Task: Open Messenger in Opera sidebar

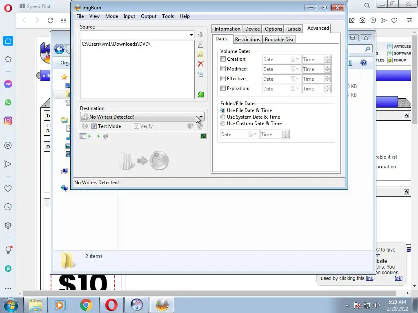Action: [8, 84]
